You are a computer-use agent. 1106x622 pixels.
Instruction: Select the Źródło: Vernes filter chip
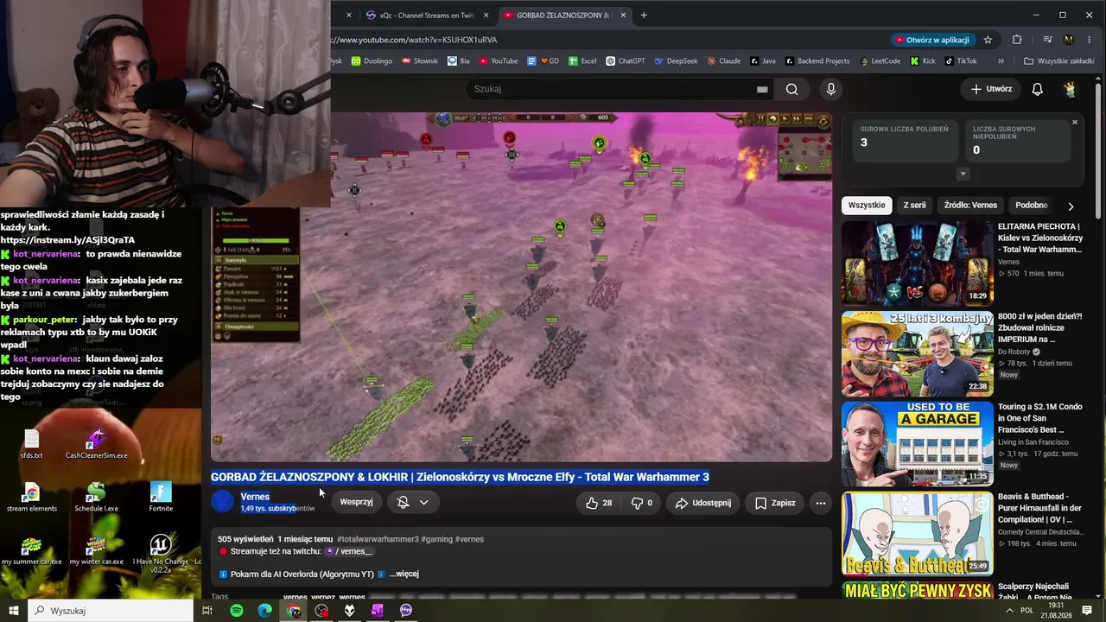coord(970,206)
